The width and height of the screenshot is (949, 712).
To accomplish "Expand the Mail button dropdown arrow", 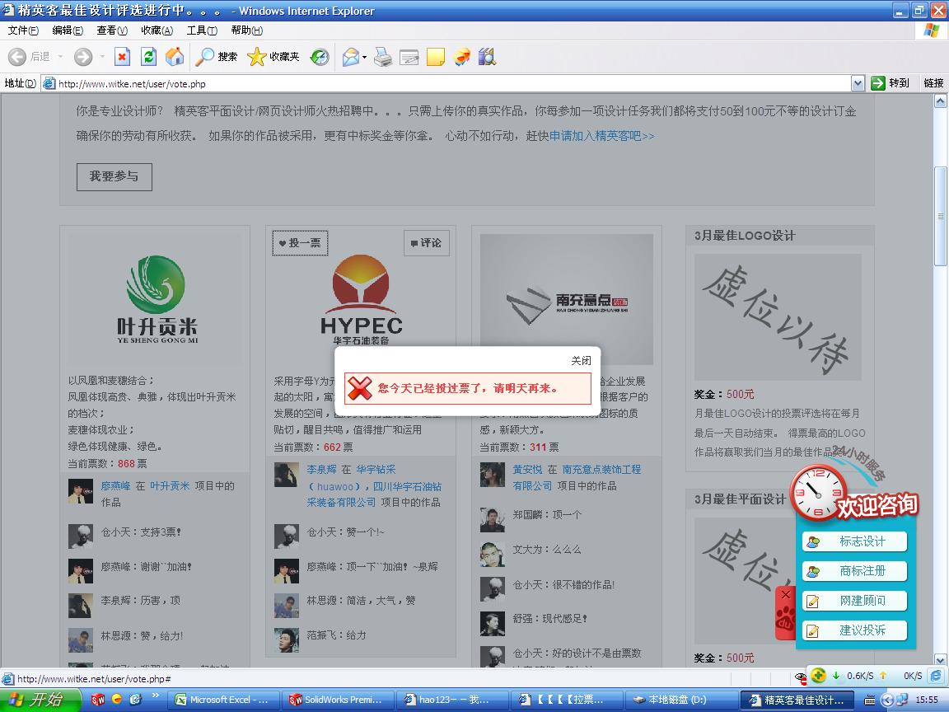I will 364,58.
